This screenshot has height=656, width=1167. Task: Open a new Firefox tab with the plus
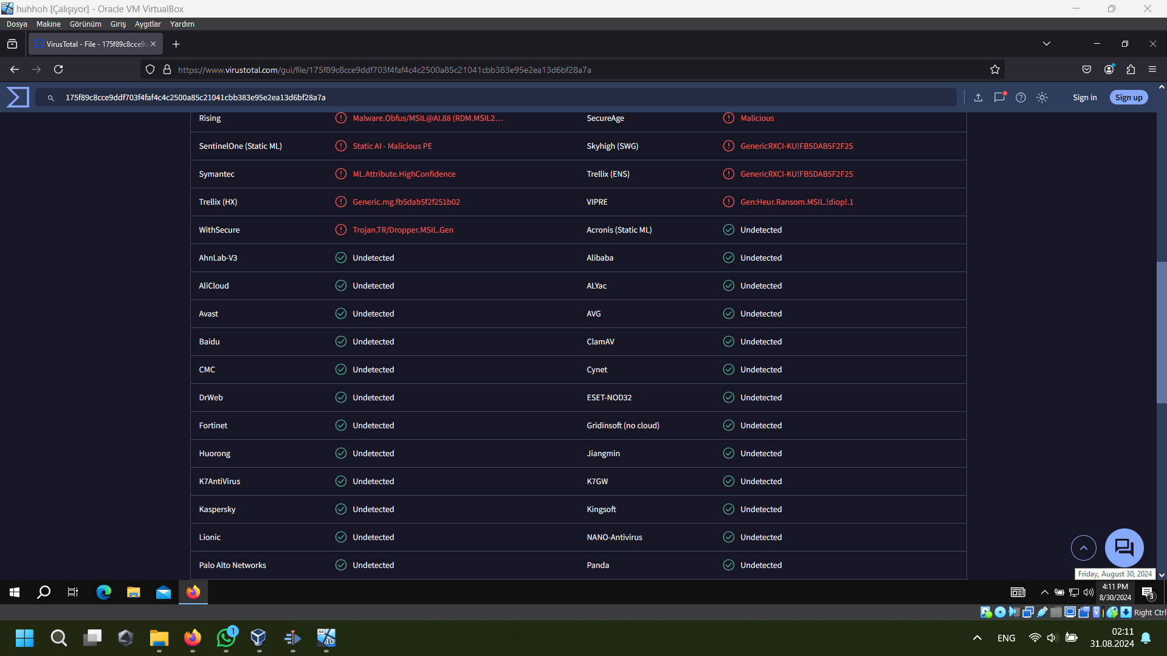click(x=176, y=44)
